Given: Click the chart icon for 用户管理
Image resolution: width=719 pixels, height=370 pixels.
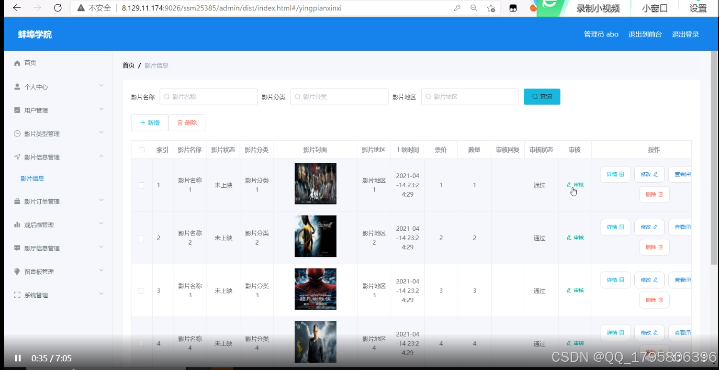Looking at the screenshot, I should [17, 110].
